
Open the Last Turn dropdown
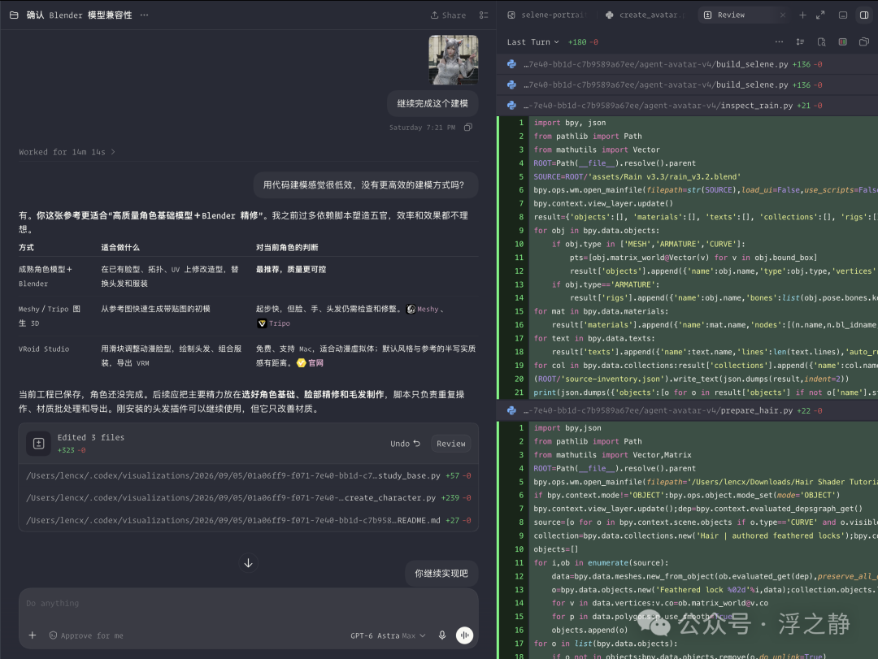(x=532, y=42)
